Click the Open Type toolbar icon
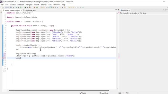 42,7
